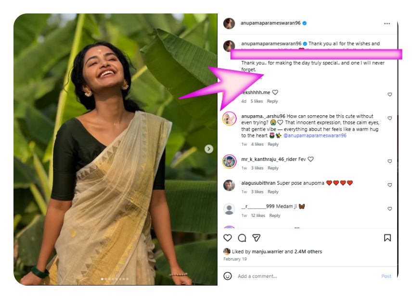This screenshot has width=412, height=299.
Task: Advance the photo carousel with the next arrow
Action: tap(208, 149)
